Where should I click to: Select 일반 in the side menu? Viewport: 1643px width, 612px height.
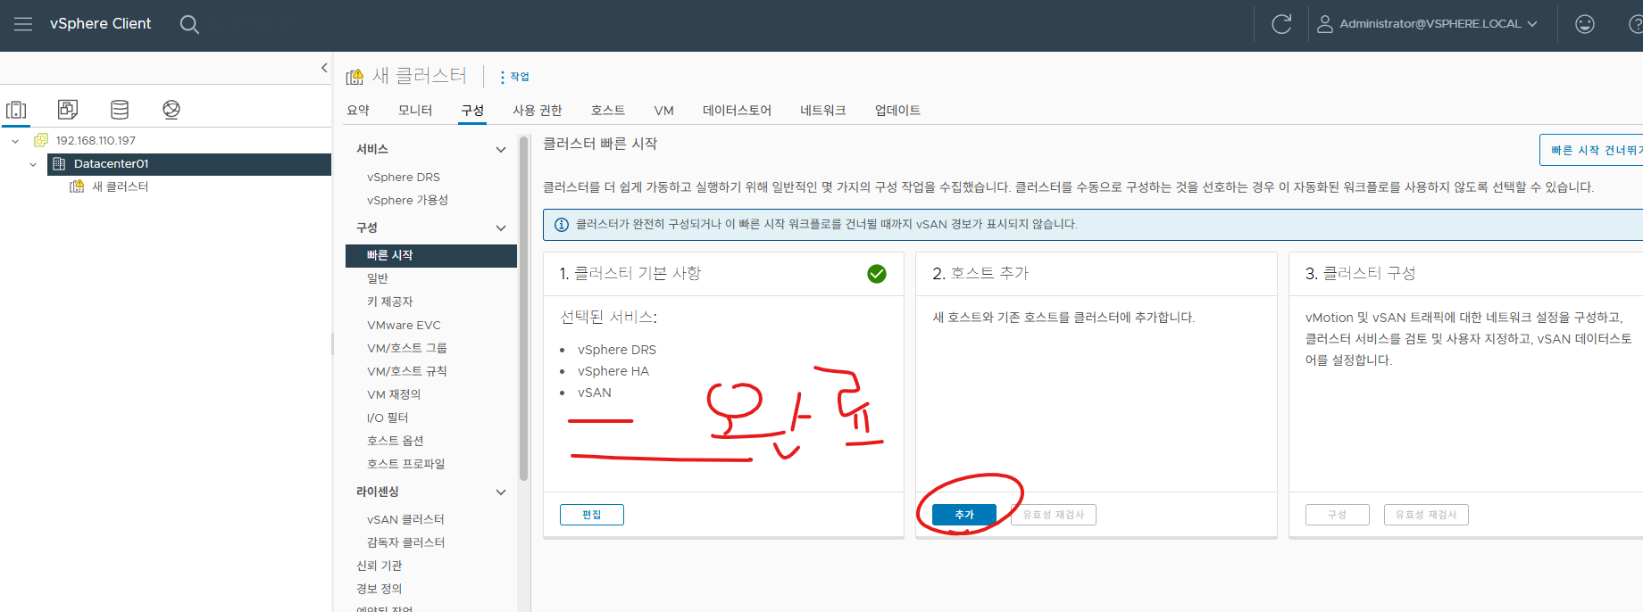(x=378, y=279)
